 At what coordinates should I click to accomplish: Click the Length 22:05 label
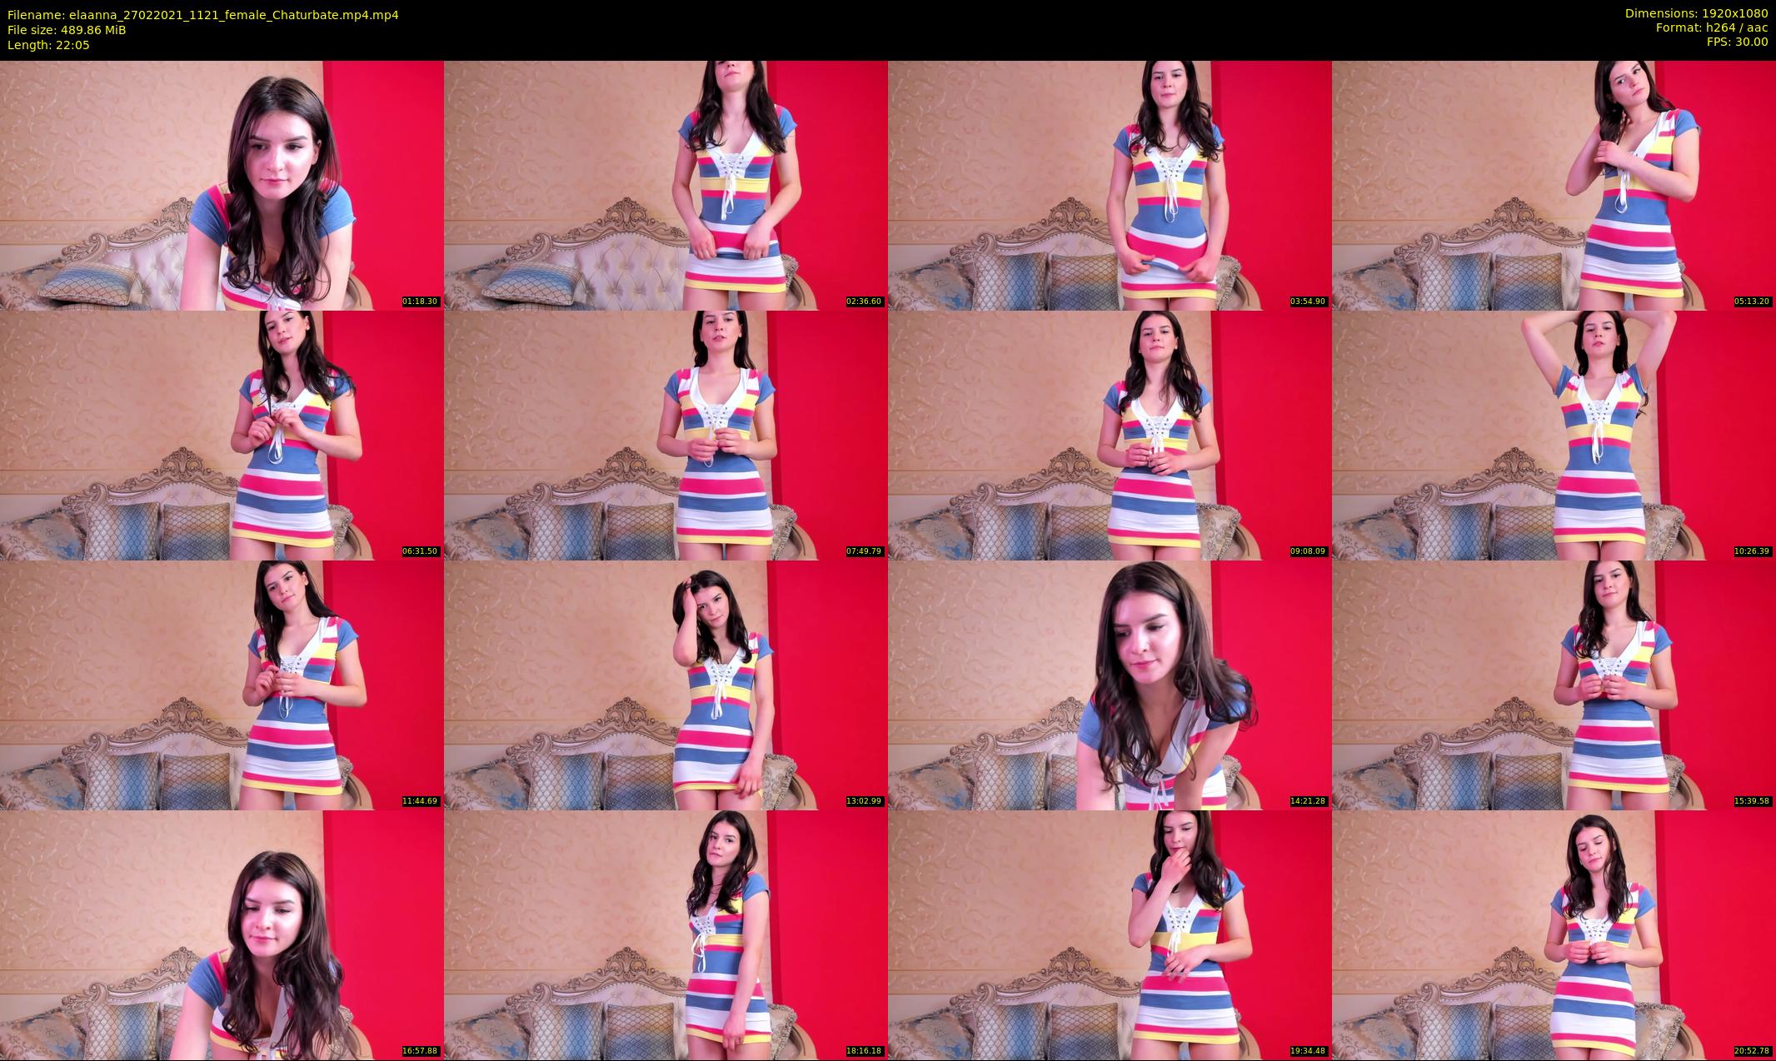(x=48, y=45)
